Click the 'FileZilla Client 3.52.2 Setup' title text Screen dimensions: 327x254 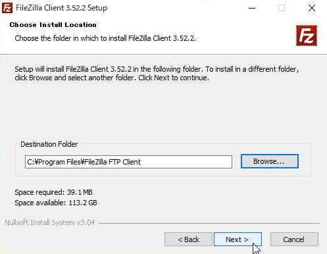61,8
